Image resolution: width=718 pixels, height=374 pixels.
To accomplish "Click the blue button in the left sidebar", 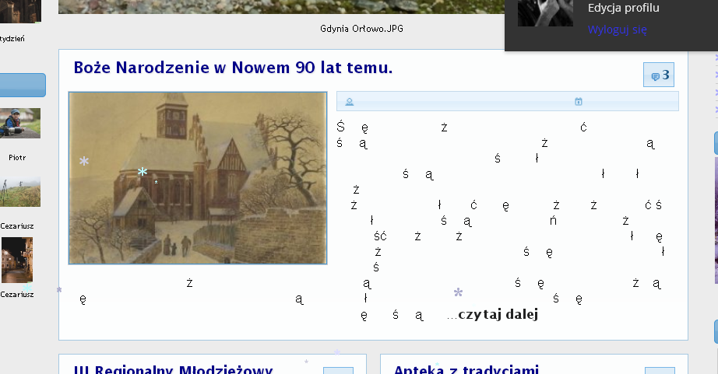I will [22, 85].
